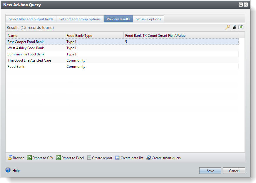Viewport: 256px width, 183px height.
Task: Select the Preview results tab
Action: click(x=118, y=19)
